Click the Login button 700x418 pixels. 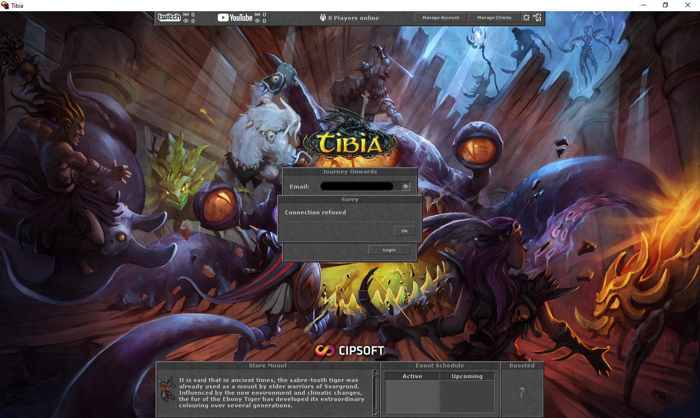(389, 250)
